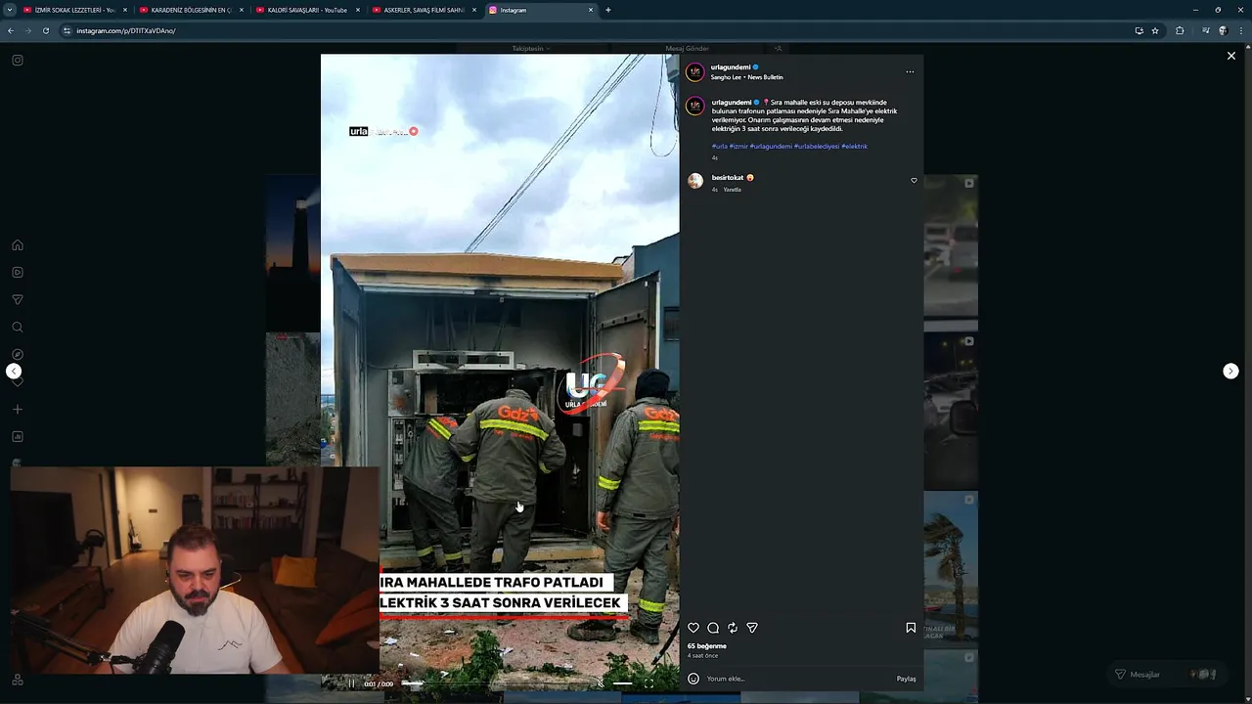Screen dimensions: 1252x704
Task: Open the #urlabelediyesi hashtag
Action: [817, 147]
